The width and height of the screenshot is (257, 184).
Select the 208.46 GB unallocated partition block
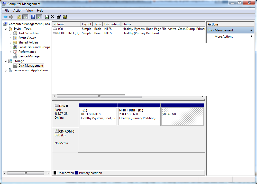point(182,117)
